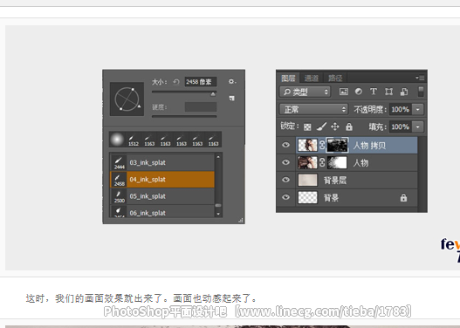Switch to the 路径 tab

[x=335, y=78]
